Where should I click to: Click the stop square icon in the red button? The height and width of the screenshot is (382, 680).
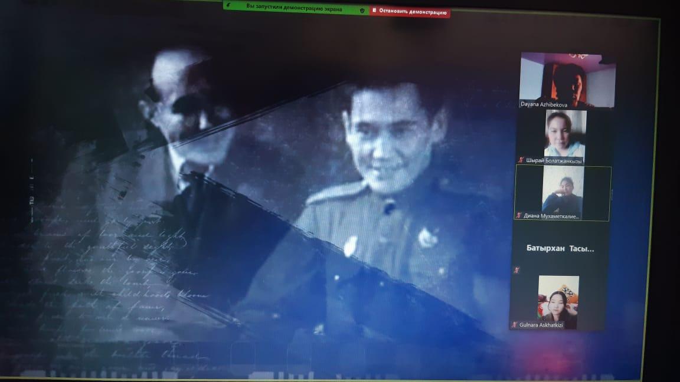click(x=374, y=10)
